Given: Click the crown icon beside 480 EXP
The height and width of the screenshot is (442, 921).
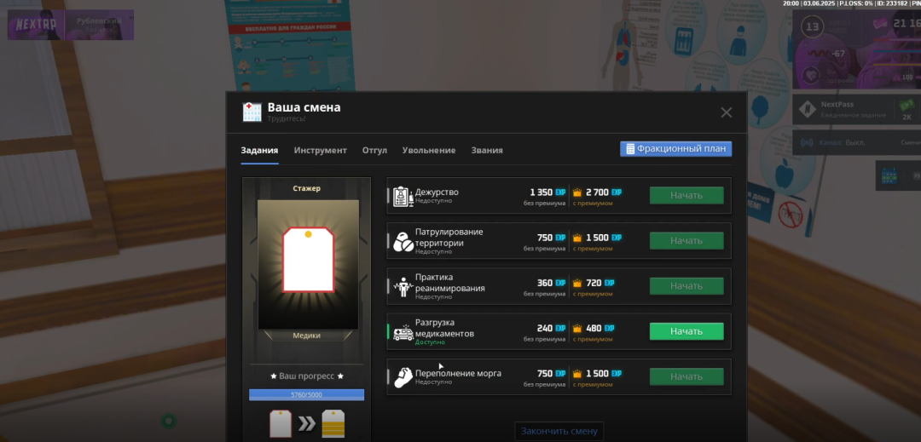Looking at the screenshot, I should pyautogui.click(x=577, y=328).
